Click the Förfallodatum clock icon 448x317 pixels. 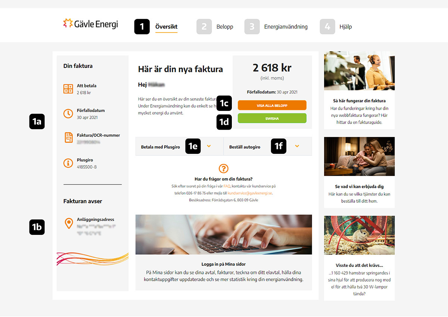[x=68, y=114]
